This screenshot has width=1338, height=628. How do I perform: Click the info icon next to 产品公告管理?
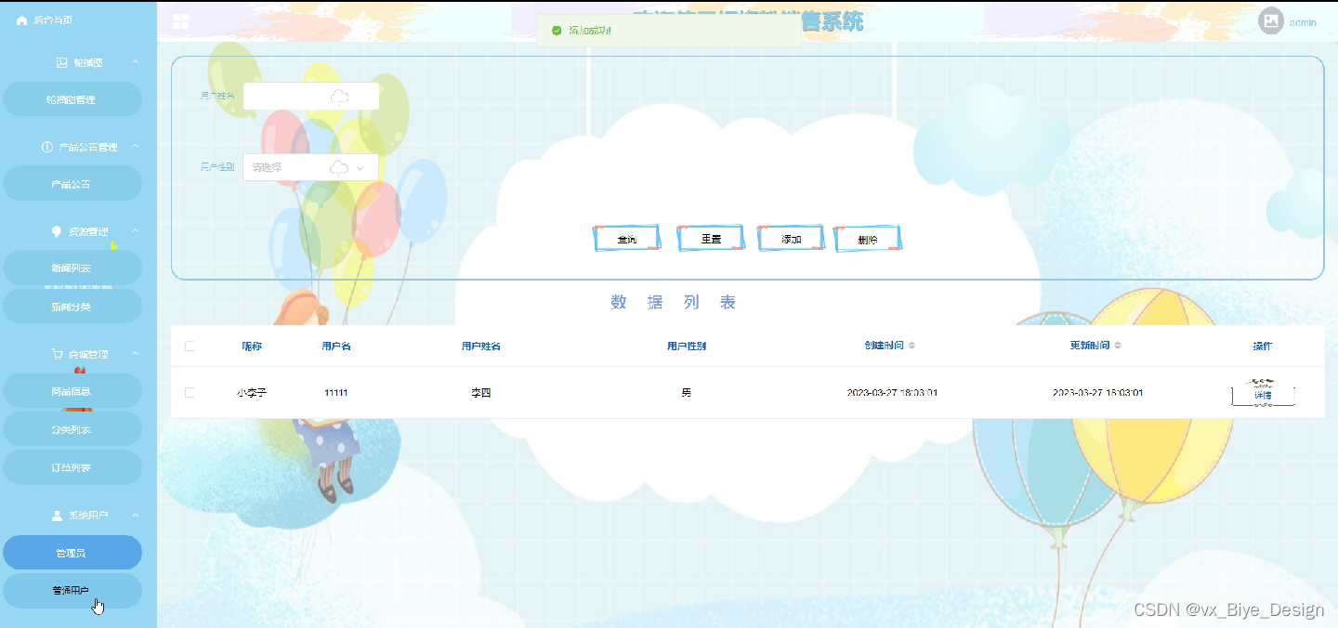47,147
